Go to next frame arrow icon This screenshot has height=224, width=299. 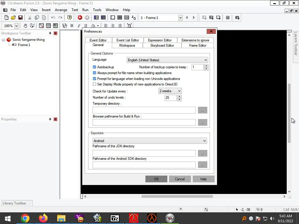(194, 17)
